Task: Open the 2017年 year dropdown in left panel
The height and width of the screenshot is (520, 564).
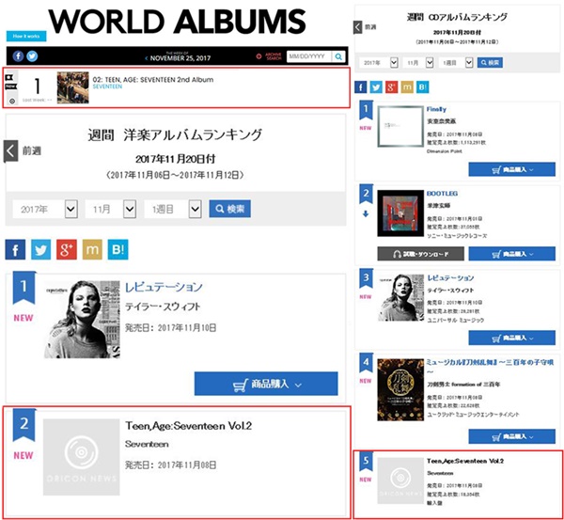Action: [x=45, y=209]
